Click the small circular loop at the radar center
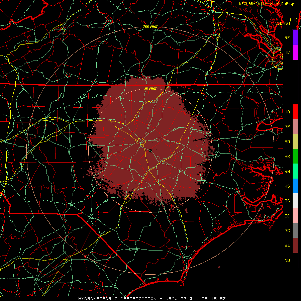 141,141
